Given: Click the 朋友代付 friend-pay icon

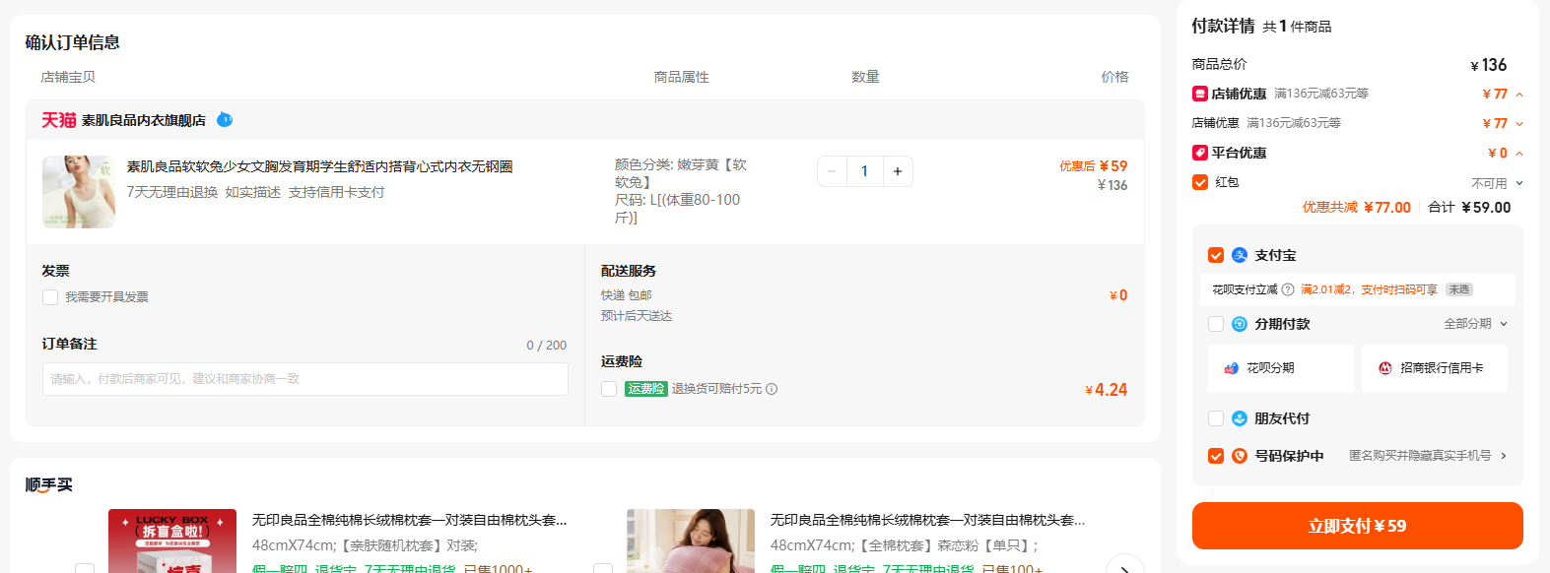Looking at the screenshot, I should coord(1240,418).
